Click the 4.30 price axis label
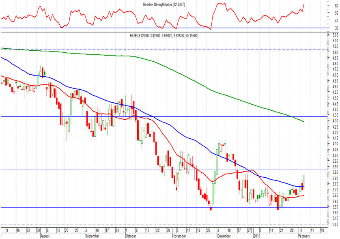The image size is (340, 239). (335, 121)
